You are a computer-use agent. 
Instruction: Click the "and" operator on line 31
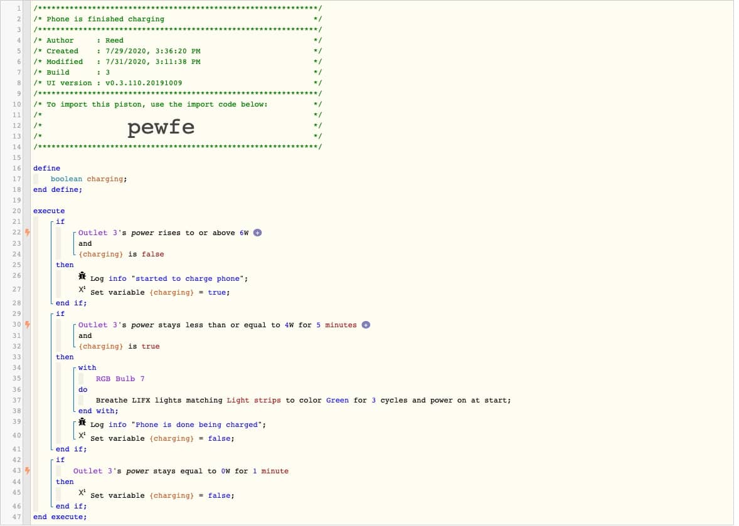point(85,336)
